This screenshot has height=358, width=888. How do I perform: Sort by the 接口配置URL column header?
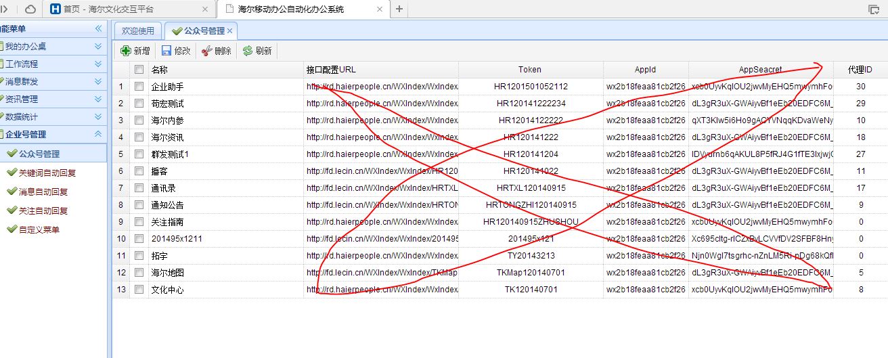coord(381,70)
